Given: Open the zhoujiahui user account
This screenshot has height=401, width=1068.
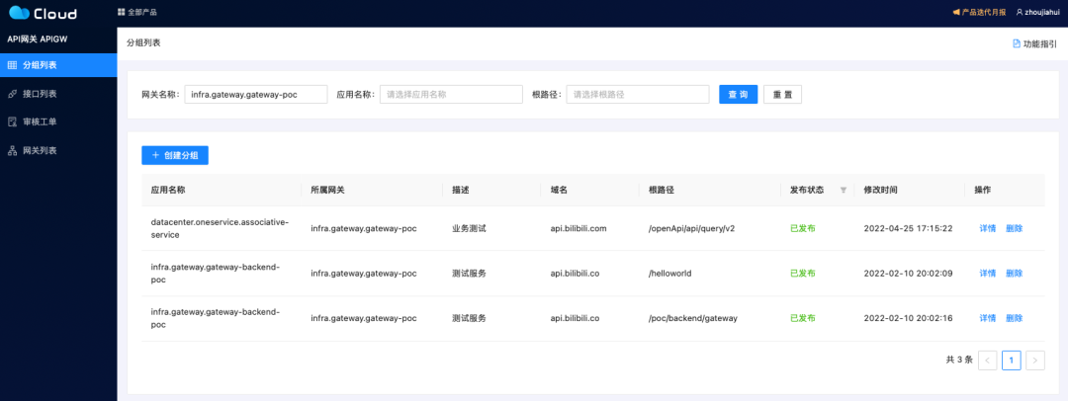Looking at the screenshot, I should pyautogui.click(x=1038, y=12).
